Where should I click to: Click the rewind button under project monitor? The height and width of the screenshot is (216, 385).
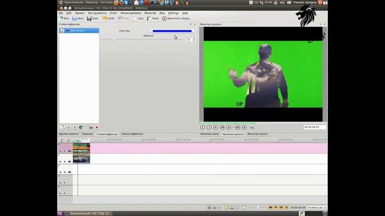pos(215,127)
